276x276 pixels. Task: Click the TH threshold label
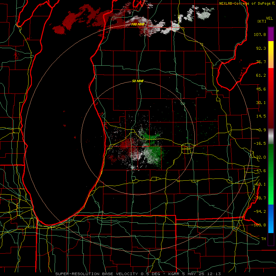tap(263, 239)
